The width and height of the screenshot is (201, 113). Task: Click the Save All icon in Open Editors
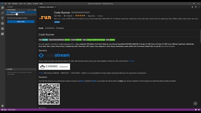[x=32, y=10]
